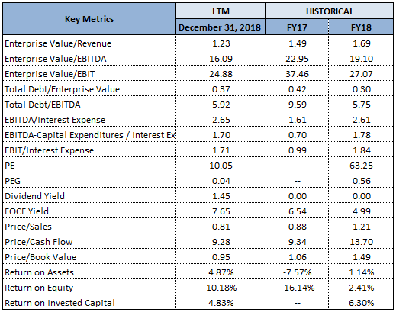396x312 pixels.
Task: Click the Return on Invested Capital label
Action: [60, 303]
